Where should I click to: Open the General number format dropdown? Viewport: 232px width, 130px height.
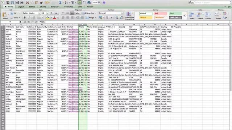(x=122, y=13)
